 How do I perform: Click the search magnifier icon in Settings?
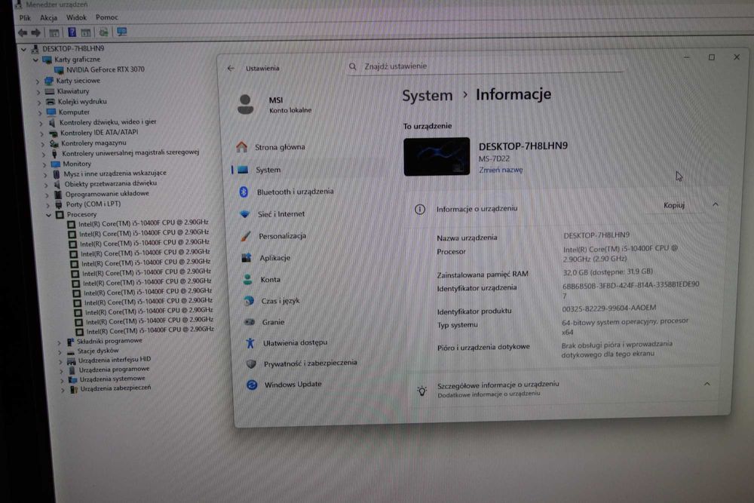point(352,66)
